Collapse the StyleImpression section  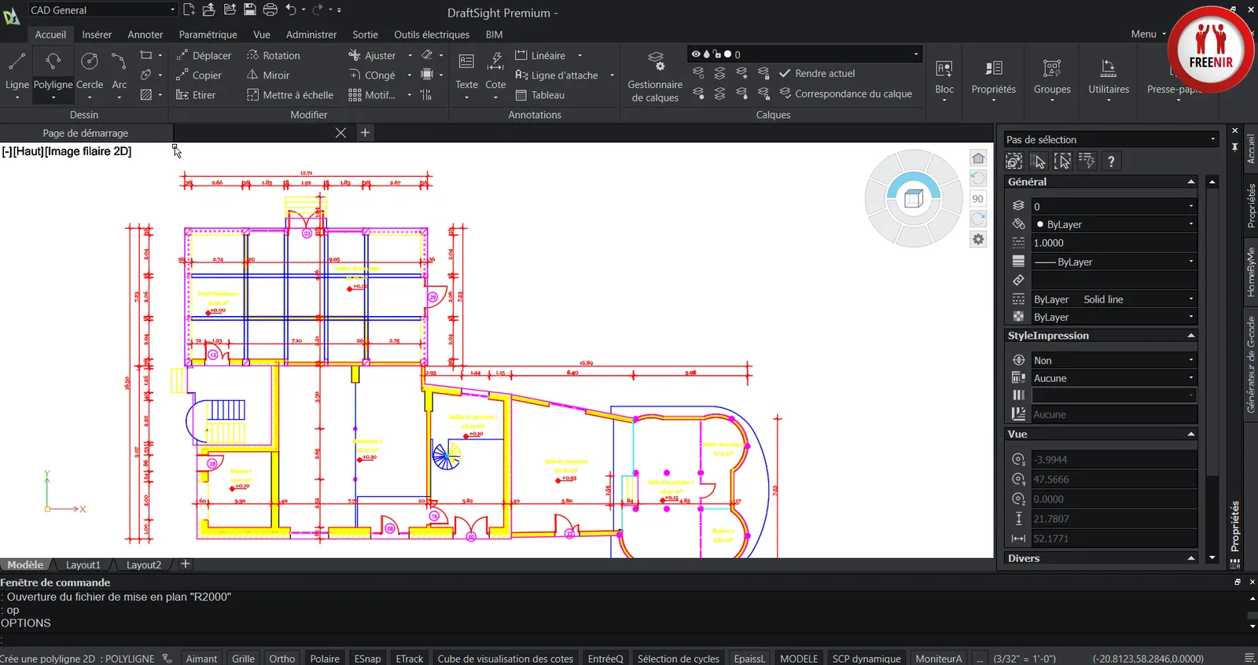click(x=1191, y=336)
